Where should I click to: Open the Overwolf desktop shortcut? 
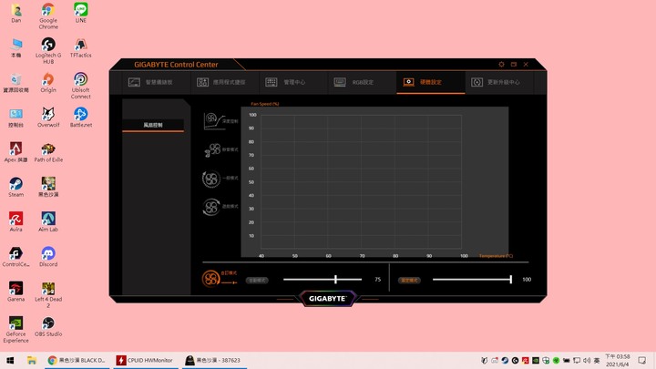(48, 118)
